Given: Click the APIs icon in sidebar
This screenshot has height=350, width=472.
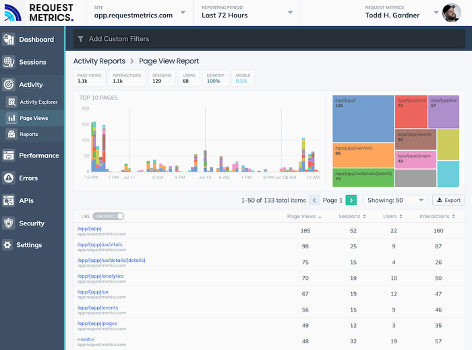Looking at the screenshot, I should pyautogui.click(x=9, y=201).
